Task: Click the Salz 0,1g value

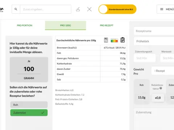Action: pos(123,79)
